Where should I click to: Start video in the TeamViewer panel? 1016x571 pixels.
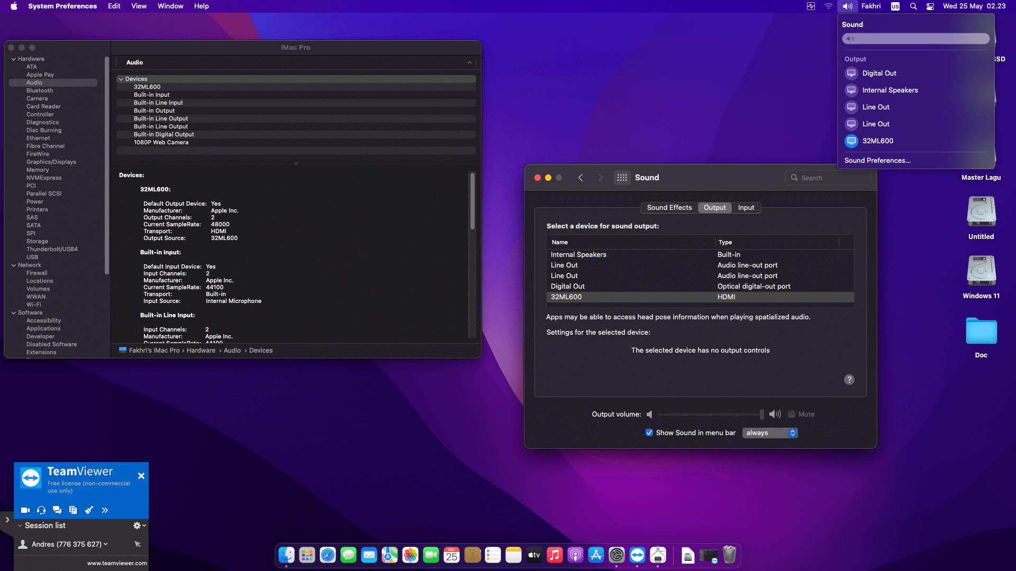[25, 510]
